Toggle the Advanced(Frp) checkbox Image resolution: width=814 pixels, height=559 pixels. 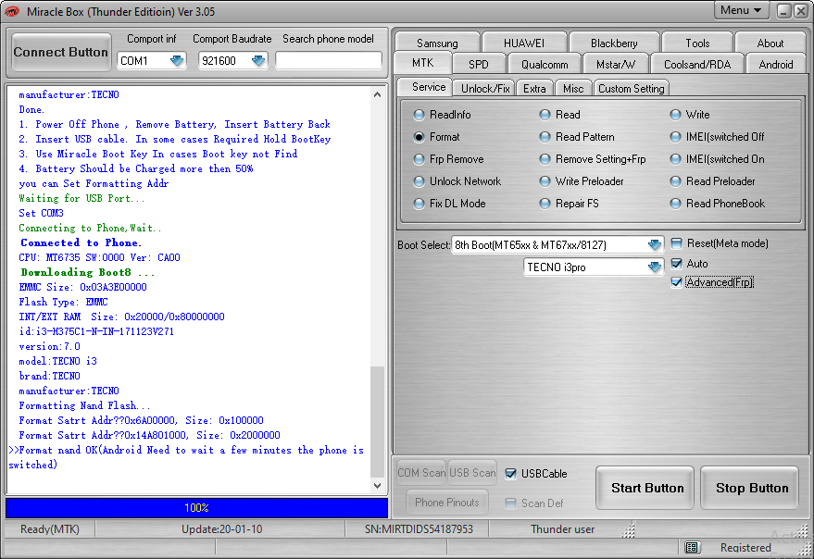pos(676,282)
